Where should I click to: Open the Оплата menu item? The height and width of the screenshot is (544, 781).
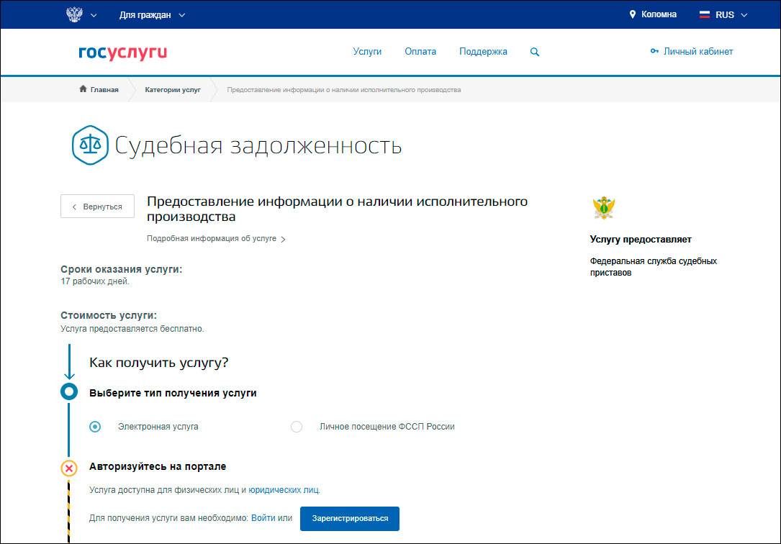420,51
